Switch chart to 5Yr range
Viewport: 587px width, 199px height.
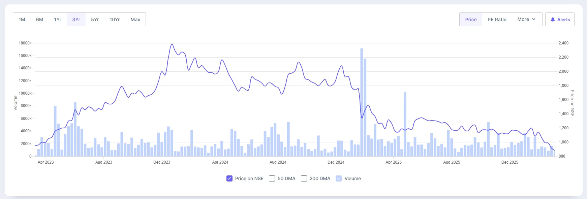pos(95,20)
